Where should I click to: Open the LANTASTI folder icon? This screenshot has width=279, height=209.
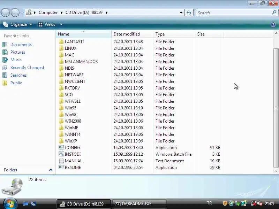tap(61, 41)
